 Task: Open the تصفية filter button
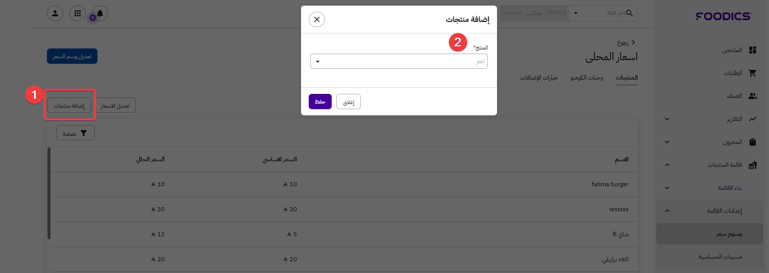click(76, 133)
